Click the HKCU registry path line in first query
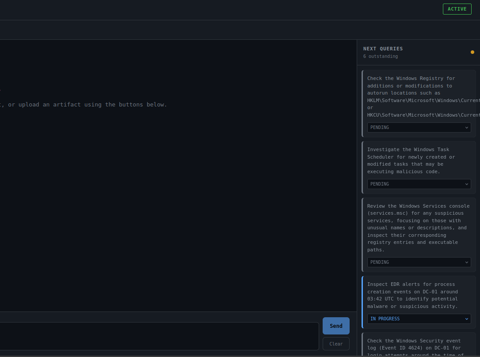 pos(422,115)
